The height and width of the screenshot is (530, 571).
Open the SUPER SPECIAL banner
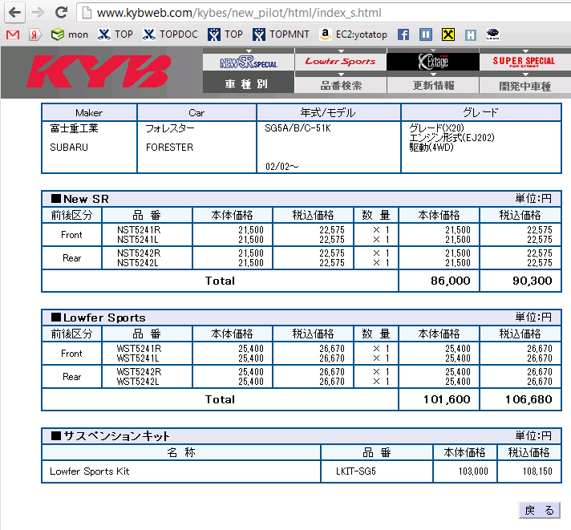tap(524, 62)
